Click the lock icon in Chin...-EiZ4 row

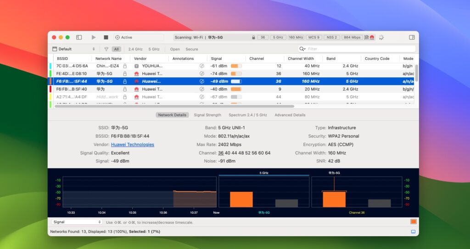click(x=125, y=66)
